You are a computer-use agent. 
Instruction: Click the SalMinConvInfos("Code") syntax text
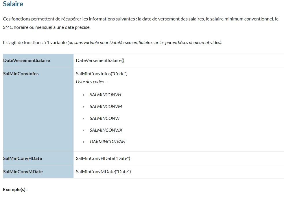[102, 74]
